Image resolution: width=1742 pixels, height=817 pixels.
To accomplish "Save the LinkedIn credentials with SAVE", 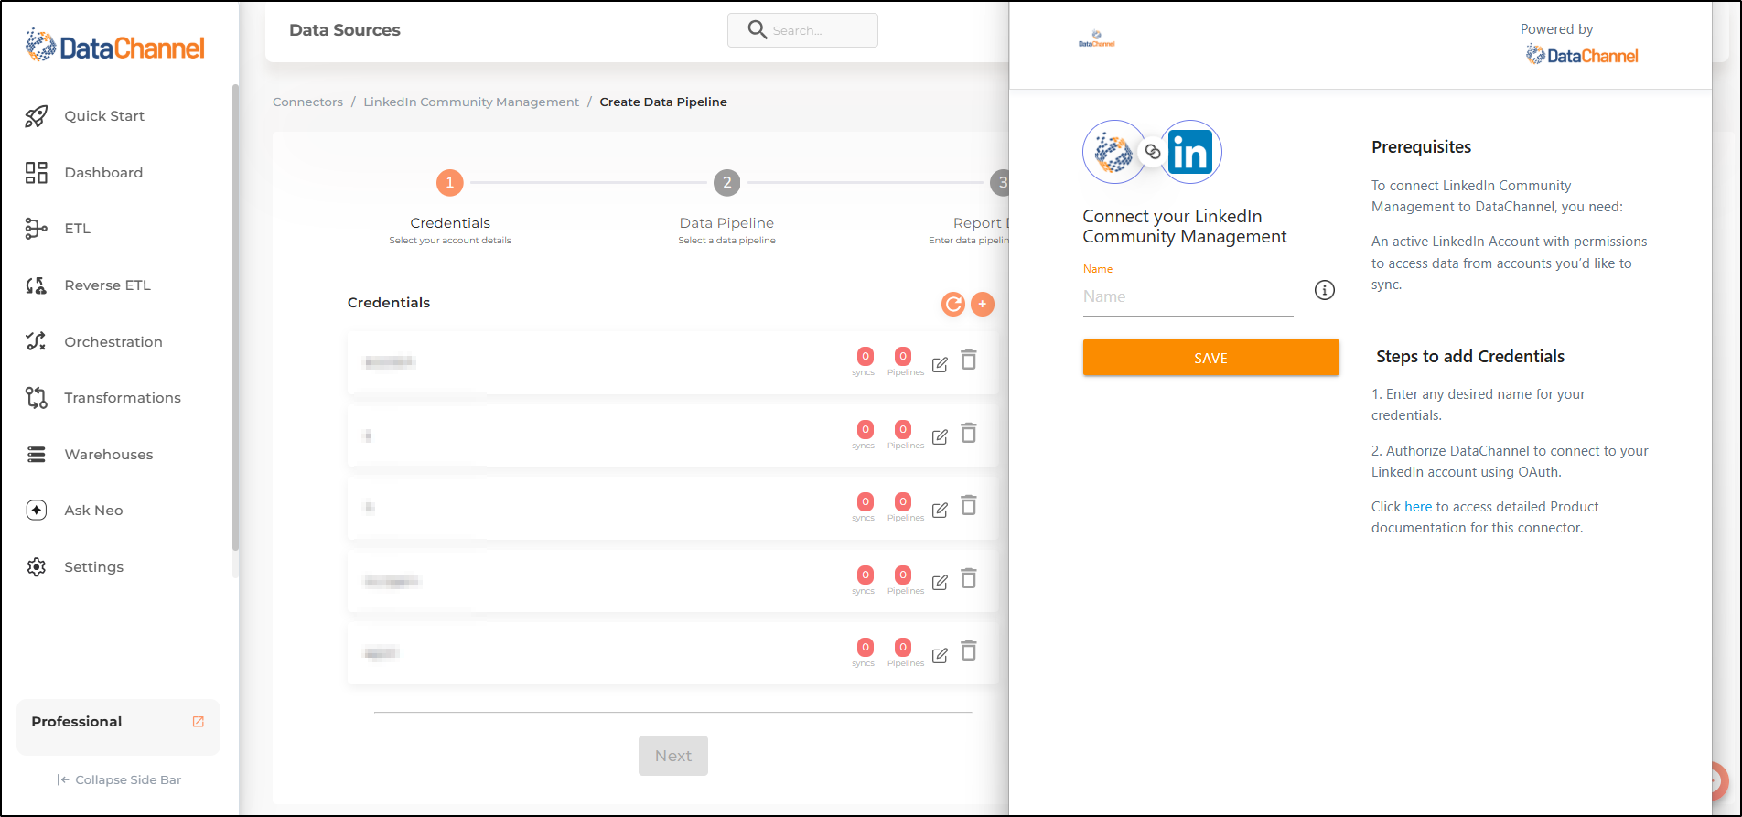I will 1211,358.
